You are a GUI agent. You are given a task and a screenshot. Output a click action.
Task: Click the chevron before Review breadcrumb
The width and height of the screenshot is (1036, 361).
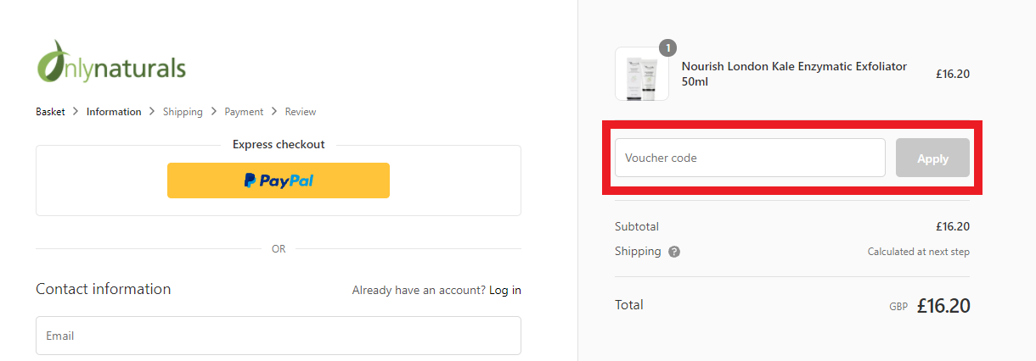(274, 112)
